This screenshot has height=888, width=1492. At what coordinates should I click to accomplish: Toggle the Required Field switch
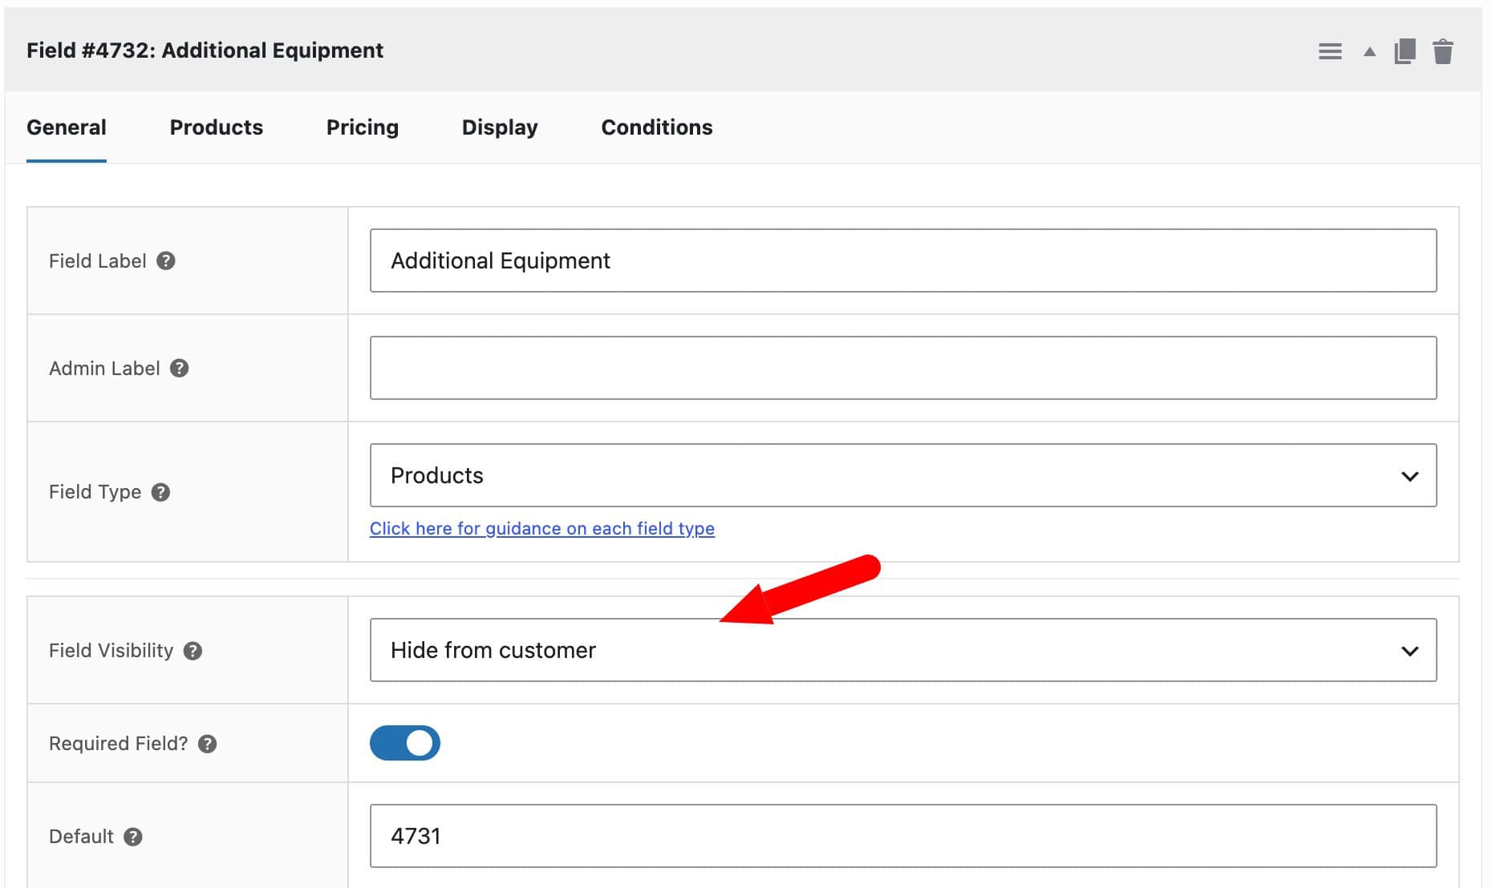point(405,743)
